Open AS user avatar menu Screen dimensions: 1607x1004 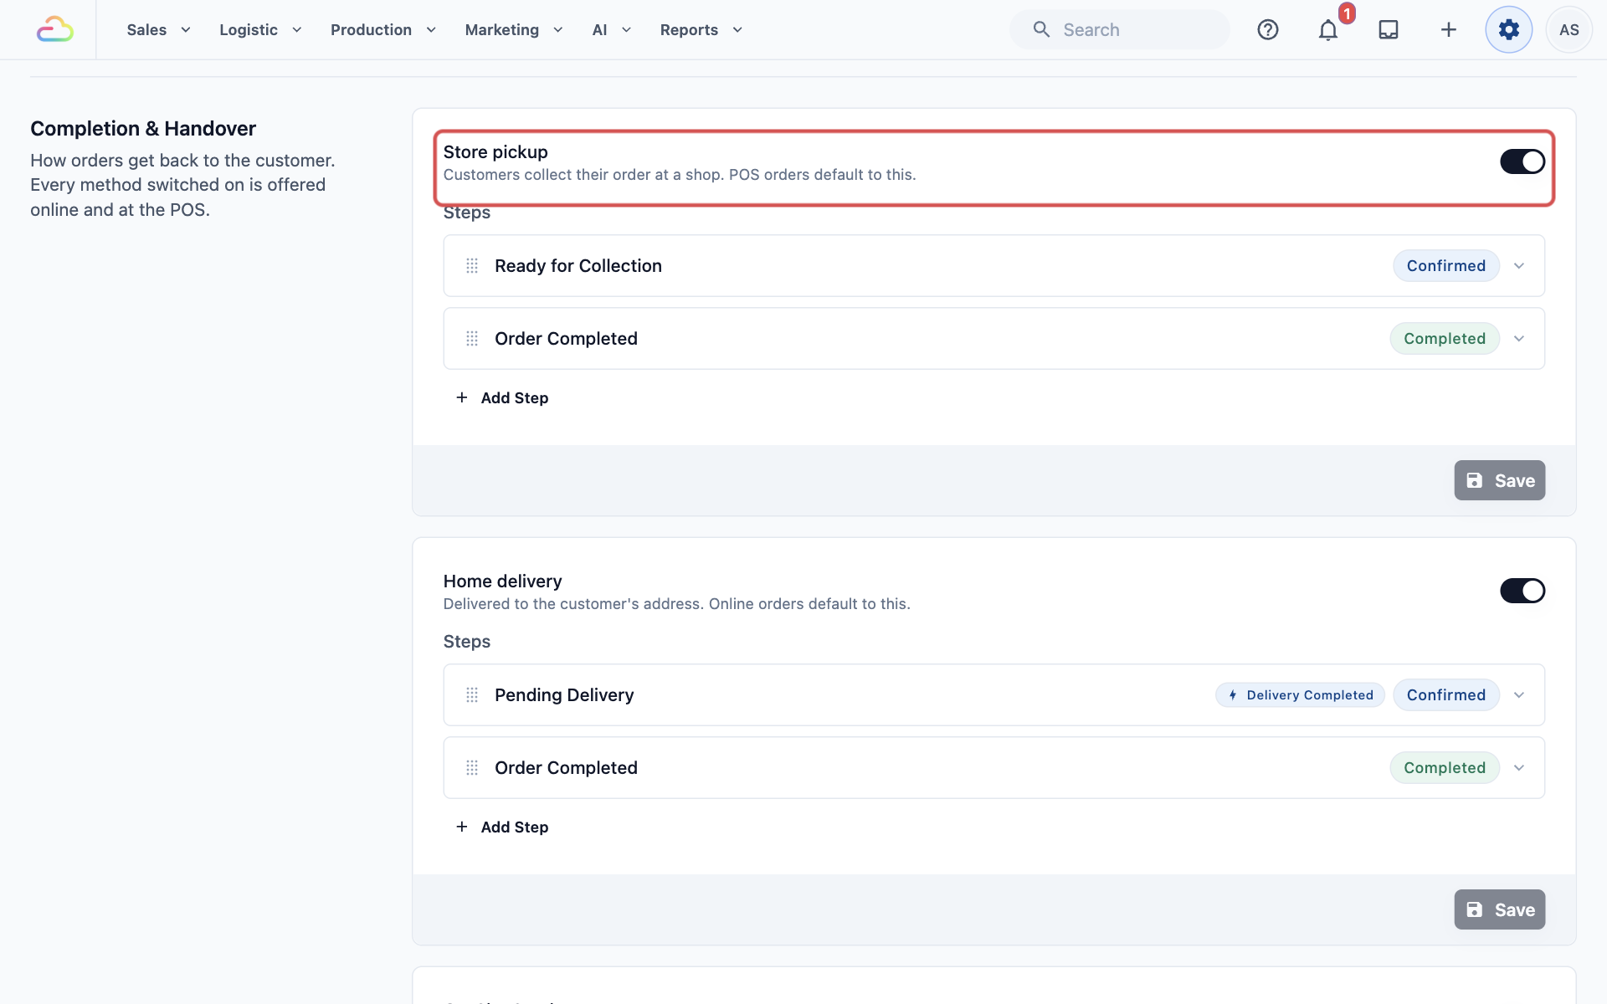tap(1569, 30)
